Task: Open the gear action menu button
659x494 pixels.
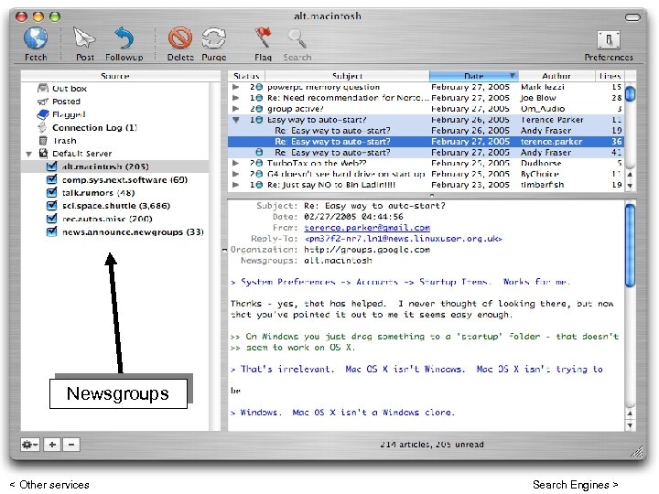Action: click(30, 445)
